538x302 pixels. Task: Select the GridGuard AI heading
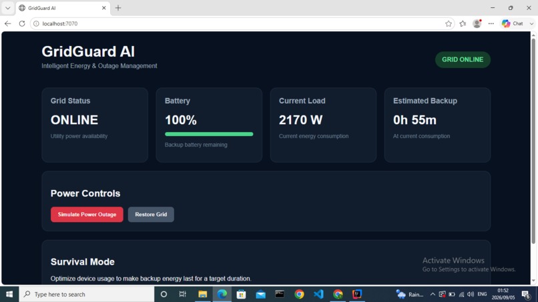pos(88,51)
